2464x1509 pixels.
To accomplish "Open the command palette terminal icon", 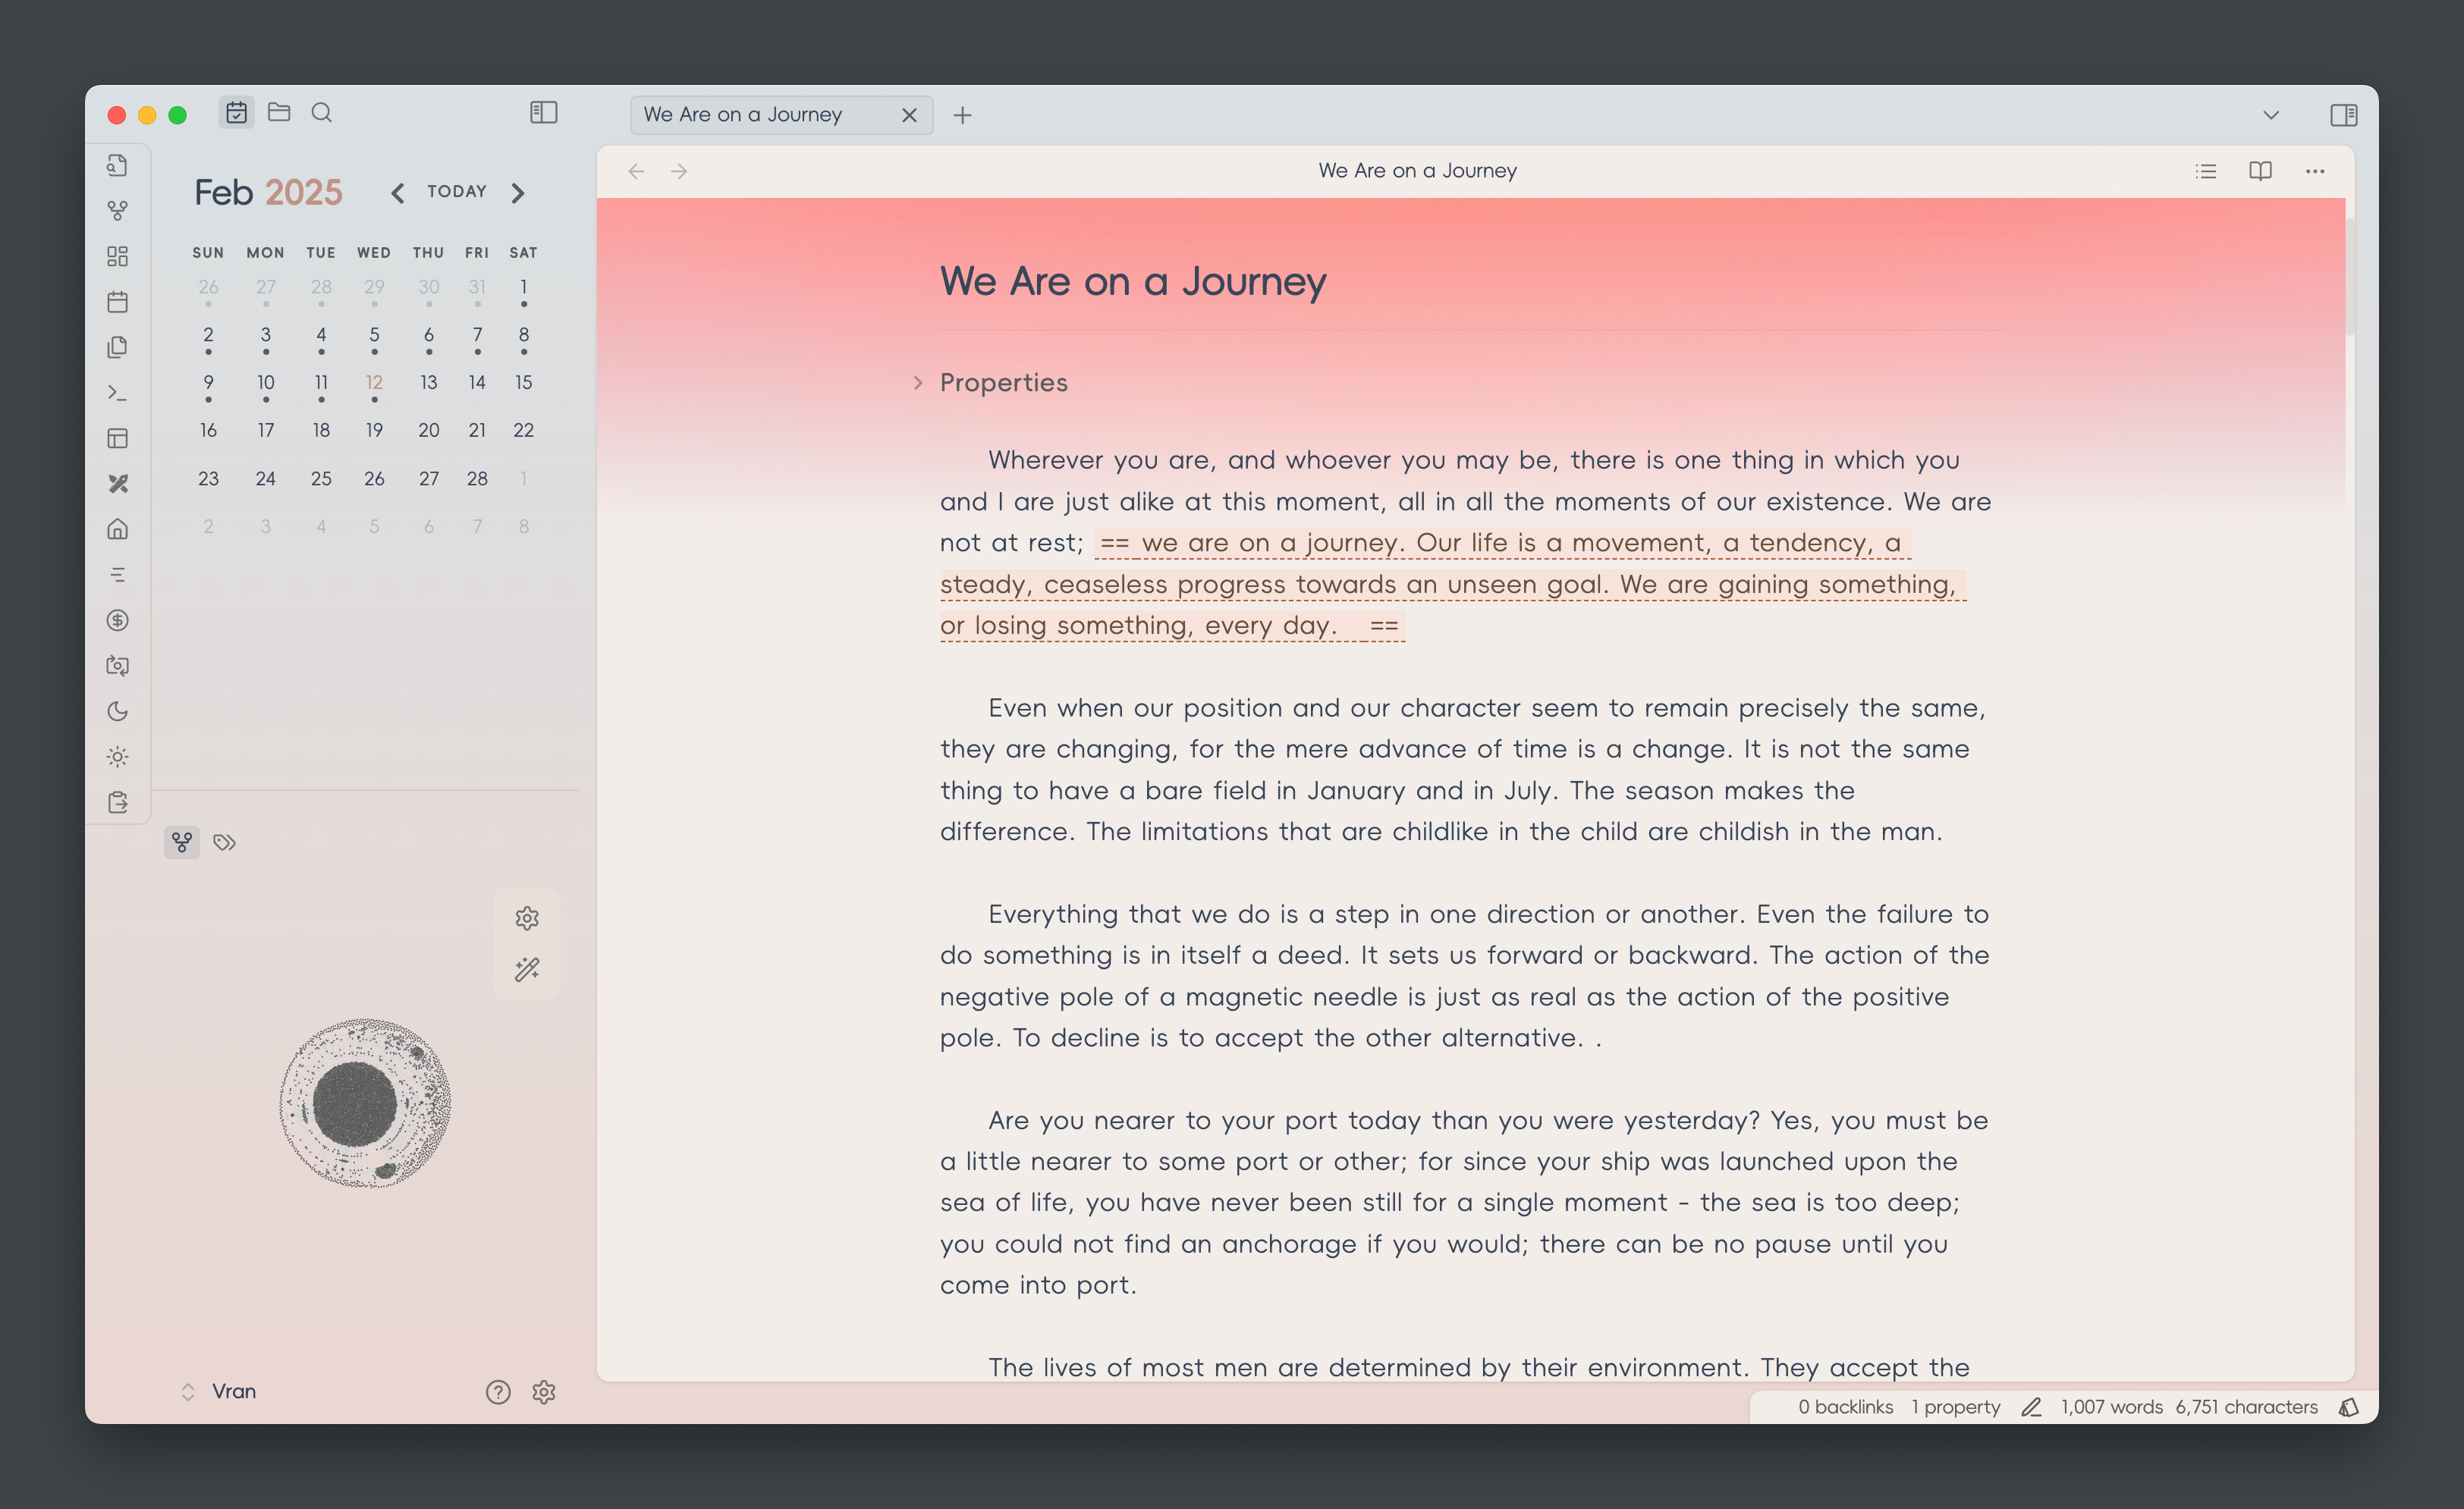I will click(117, 393).
